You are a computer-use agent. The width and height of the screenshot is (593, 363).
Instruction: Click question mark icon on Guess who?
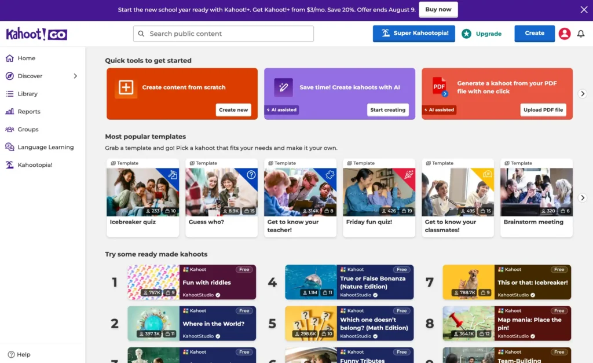pos(251,175)
